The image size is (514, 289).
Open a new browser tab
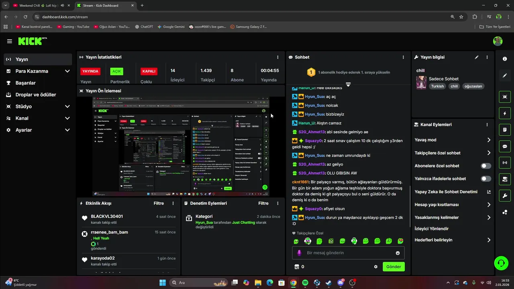(x=142, y=6)
